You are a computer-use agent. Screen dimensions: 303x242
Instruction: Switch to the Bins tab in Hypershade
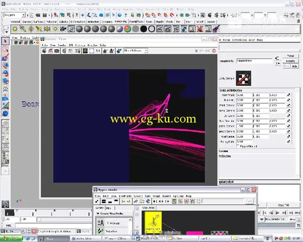coord(109,208)
